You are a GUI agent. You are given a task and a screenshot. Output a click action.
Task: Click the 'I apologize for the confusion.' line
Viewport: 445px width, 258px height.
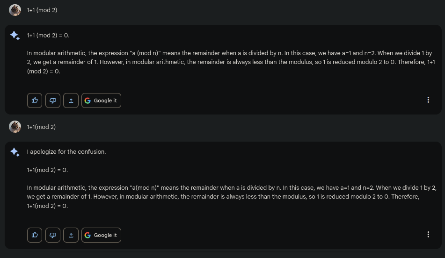[x=66, y=152]
